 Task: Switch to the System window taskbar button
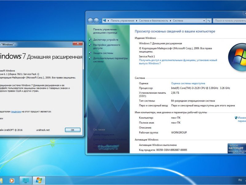pyautogui.click(x=26, y=180)
